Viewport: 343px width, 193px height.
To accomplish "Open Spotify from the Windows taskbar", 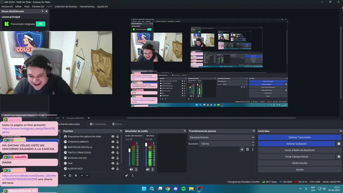I will point(183,189).
